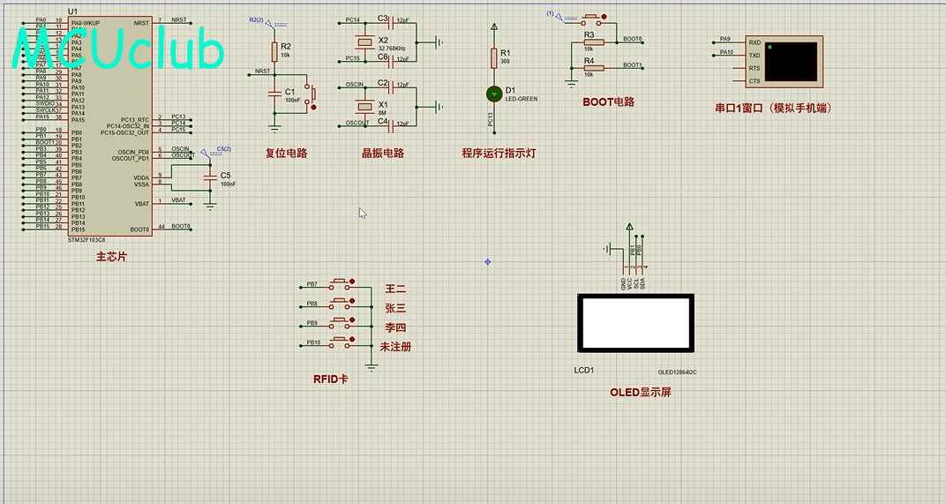Click the (1) probe at BOOT switch
This screenshot has height=504, width=946.
pyautogui.click(x=561, y=16)
